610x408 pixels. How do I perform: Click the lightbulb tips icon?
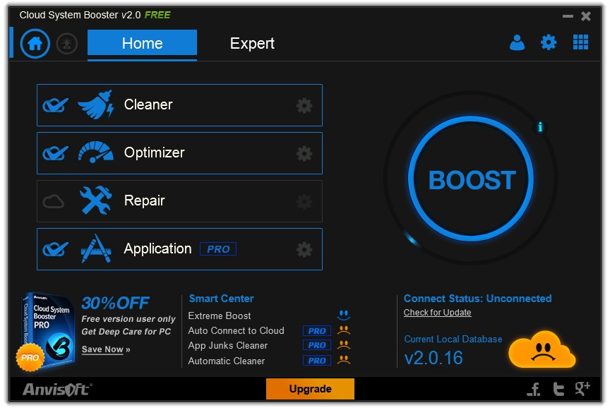pos(67,44)
